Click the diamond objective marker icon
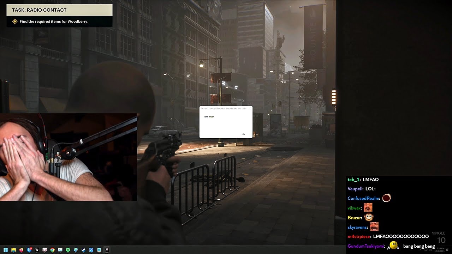 (15, 22)
